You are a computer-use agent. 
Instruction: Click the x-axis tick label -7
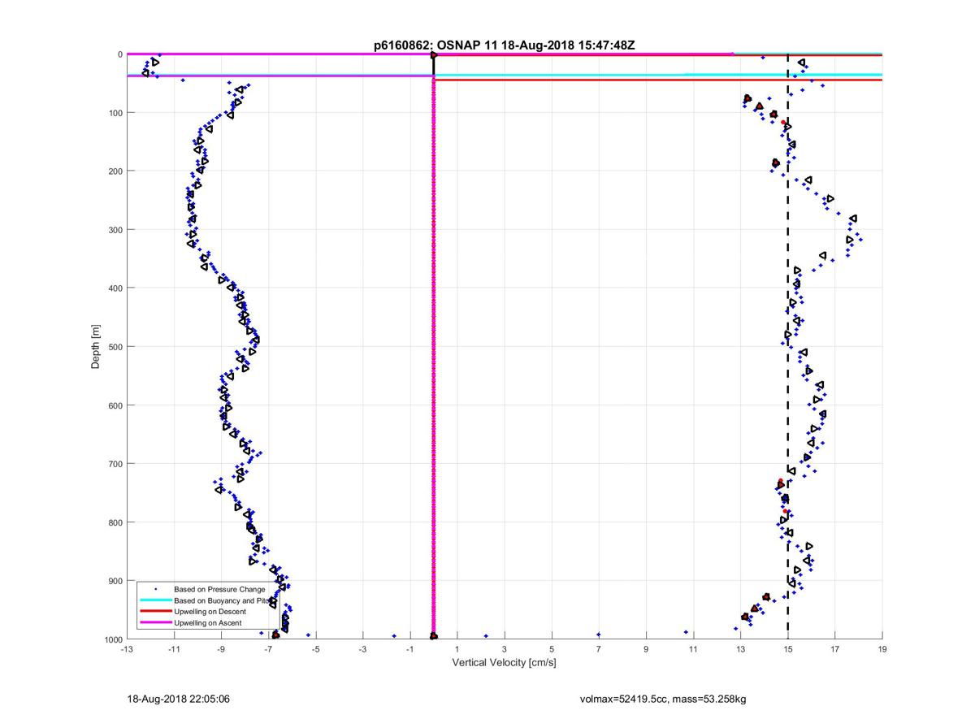point(268,649)
